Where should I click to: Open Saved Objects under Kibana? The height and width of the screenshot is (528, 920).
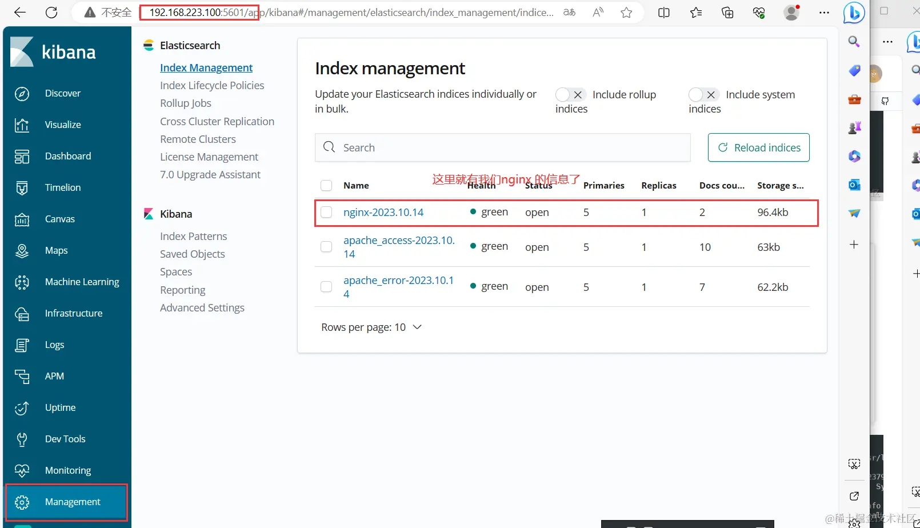pyautogui.click(x=193, y=254)
